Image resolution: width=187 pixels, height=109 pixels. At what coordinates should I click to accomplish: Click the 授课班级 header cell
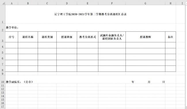(x=67, y=37)
